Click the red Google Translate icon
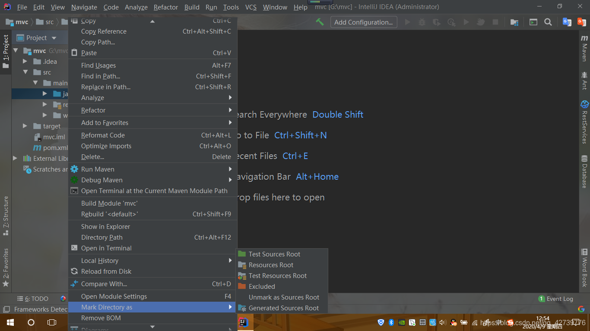 pos(582,22)
